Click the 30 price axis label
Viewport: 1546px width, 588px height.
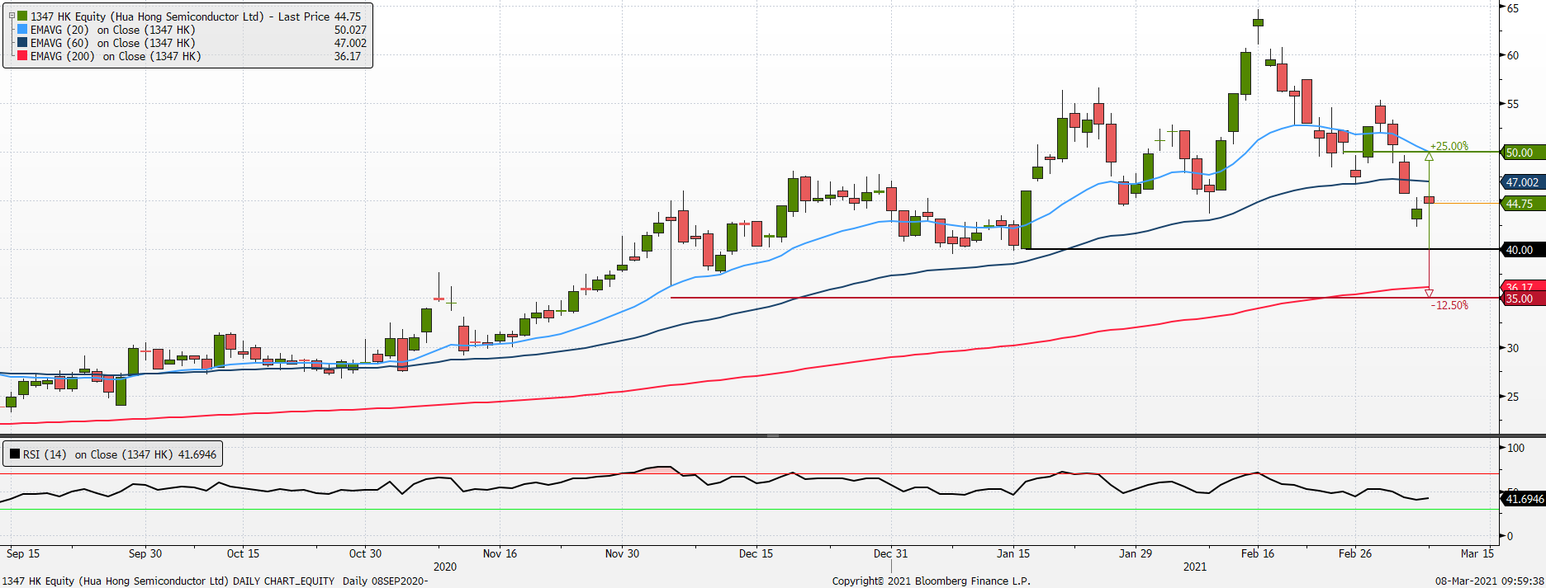(x=1513, y=348)
